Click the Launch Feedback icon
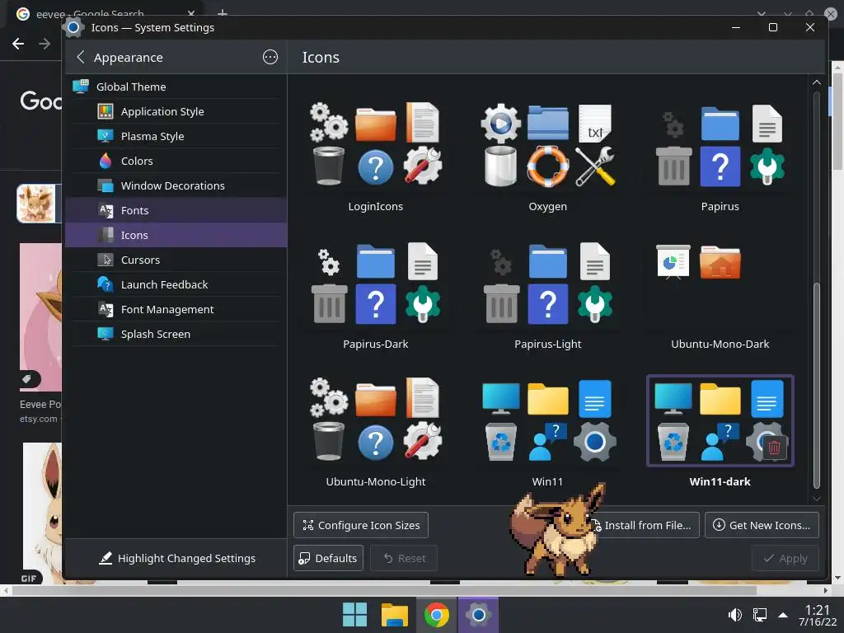Screen dimensions: 844x633 click(x=105, y=284)
